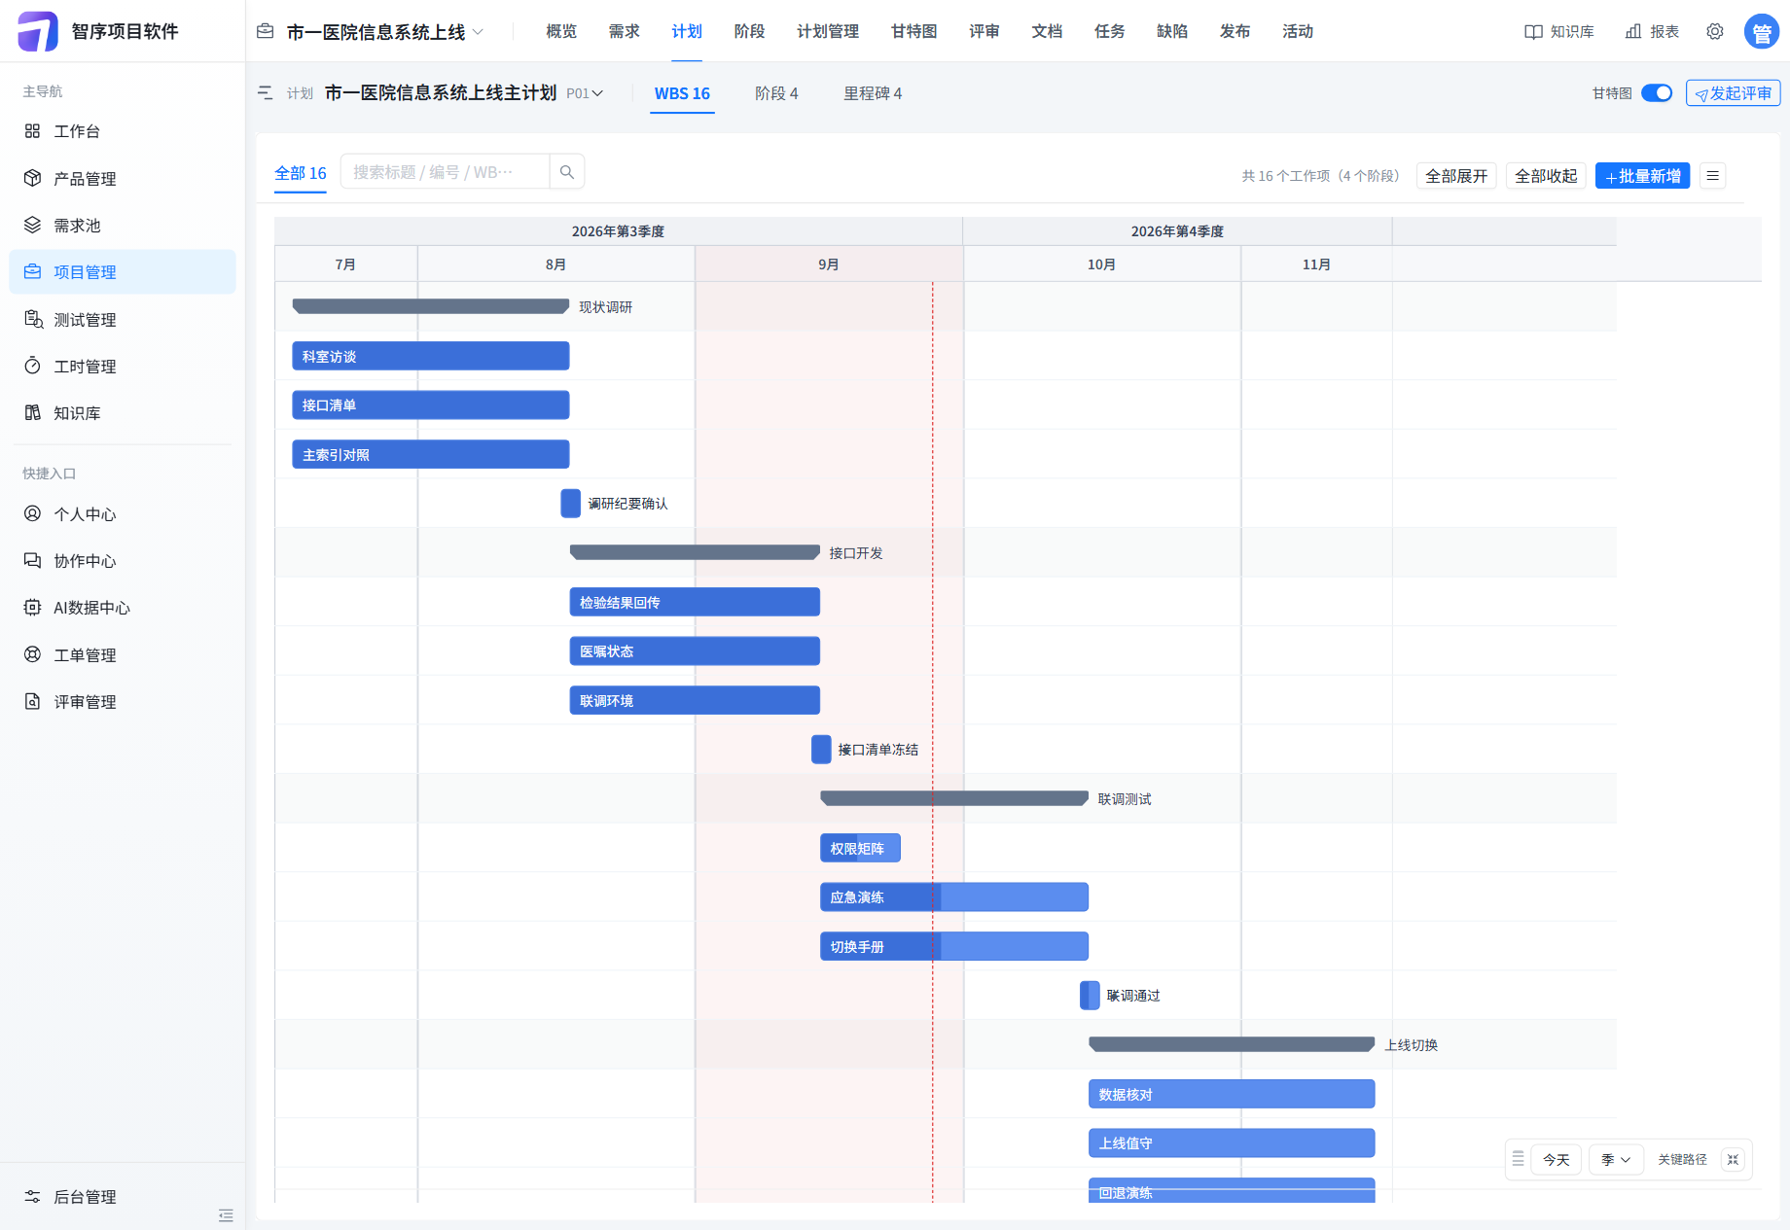The image size is (1790, 1230).
Task: Select the 全部 16 filter tab
Action: click(301, 173)
